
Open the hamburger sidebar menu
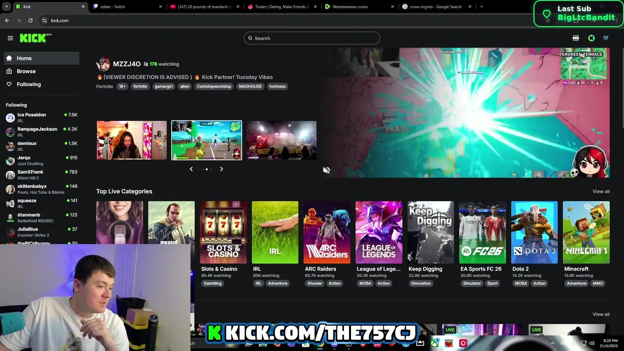(x=10, y=38)
